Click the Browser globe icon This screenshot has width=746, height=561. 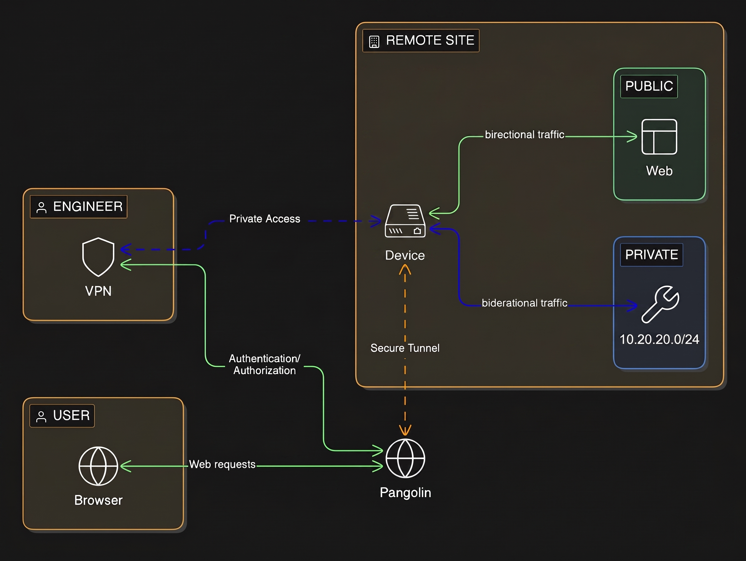98,466
